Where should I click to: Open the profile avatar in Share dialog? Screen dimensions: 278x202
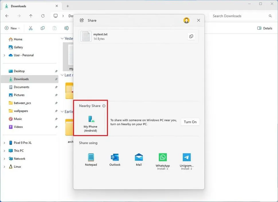(187, 20)
